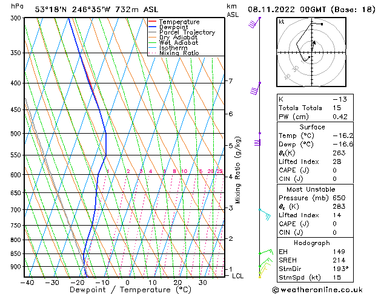Click the 30 temperature axis label
The image size is (381, 294).
[203, 283]
